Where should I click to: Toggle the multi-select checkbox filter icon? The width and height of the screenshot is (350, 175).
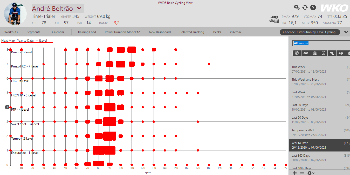(297, 53)
